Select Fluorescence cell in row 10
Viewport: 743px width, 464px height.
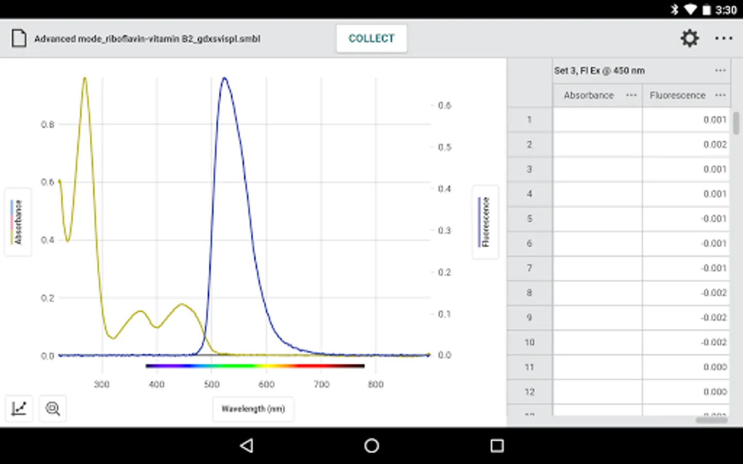click(x=686, y=342)
